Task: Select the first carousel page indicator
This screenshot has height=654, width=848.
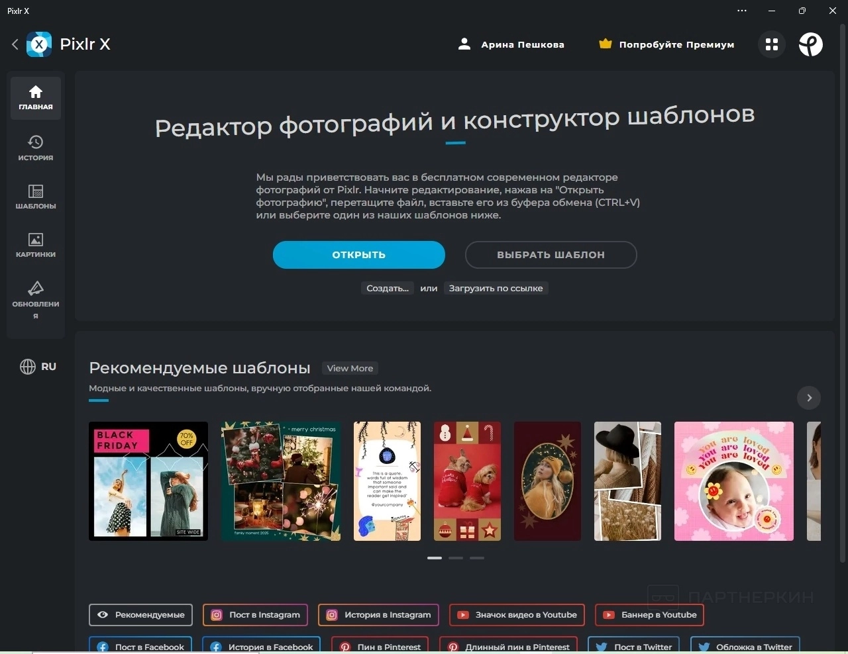Action: pos(435,558)
